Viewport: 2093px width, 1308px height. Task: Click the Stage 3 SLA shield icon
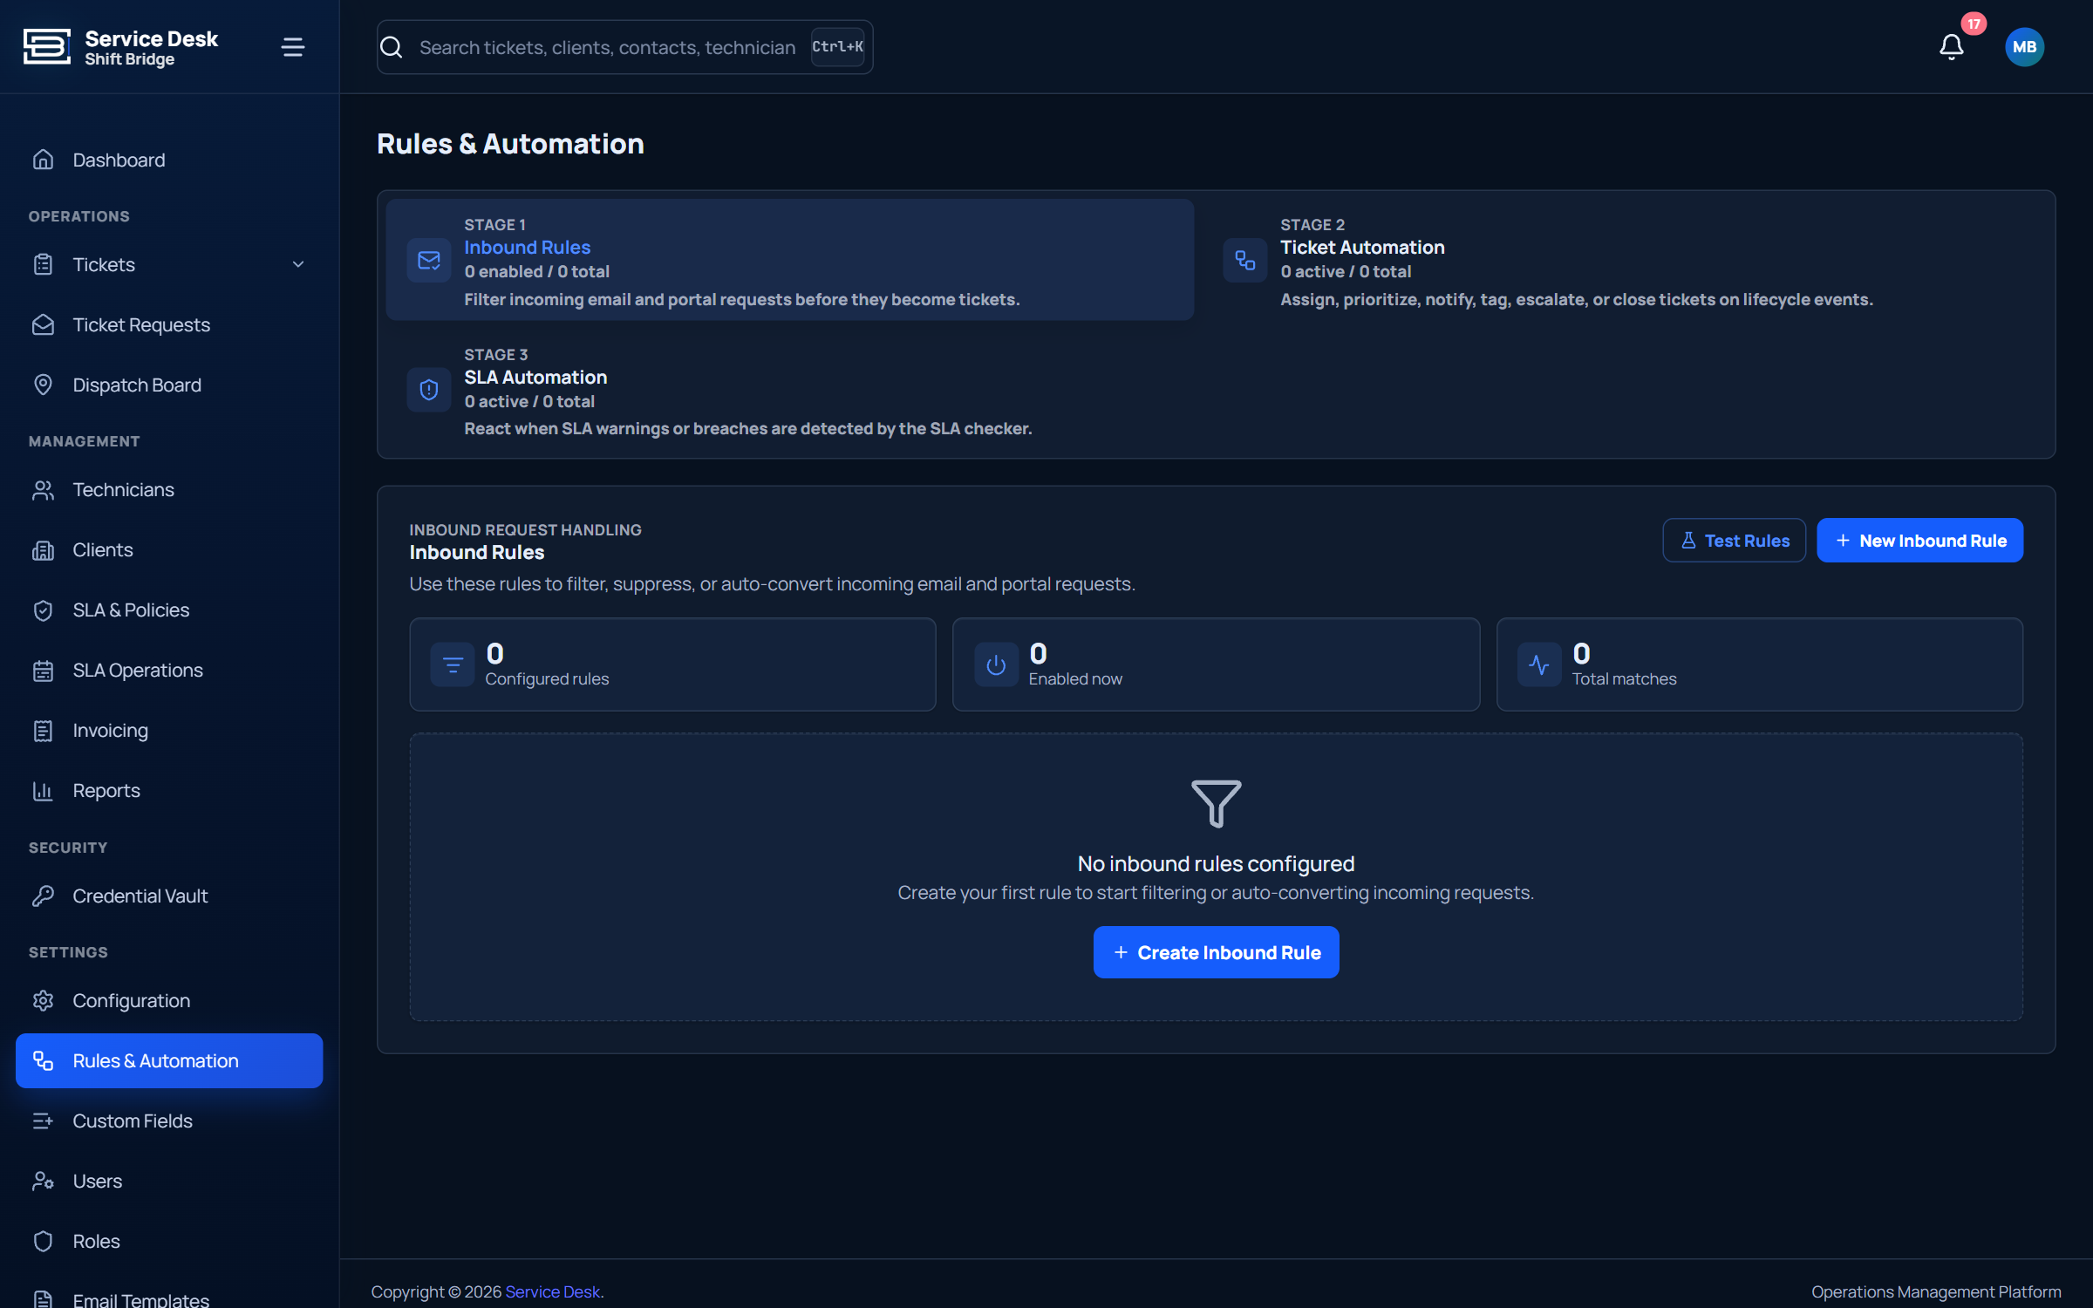click(x=429, y=390)
